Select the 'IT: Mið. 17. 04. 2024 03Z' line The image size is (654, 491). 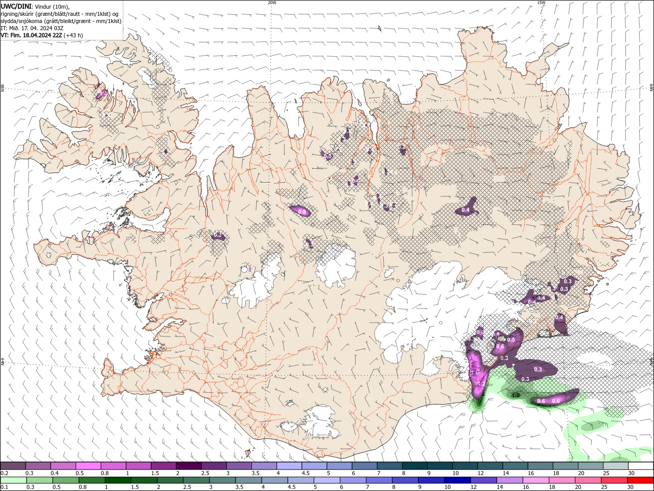coord(32,28)
